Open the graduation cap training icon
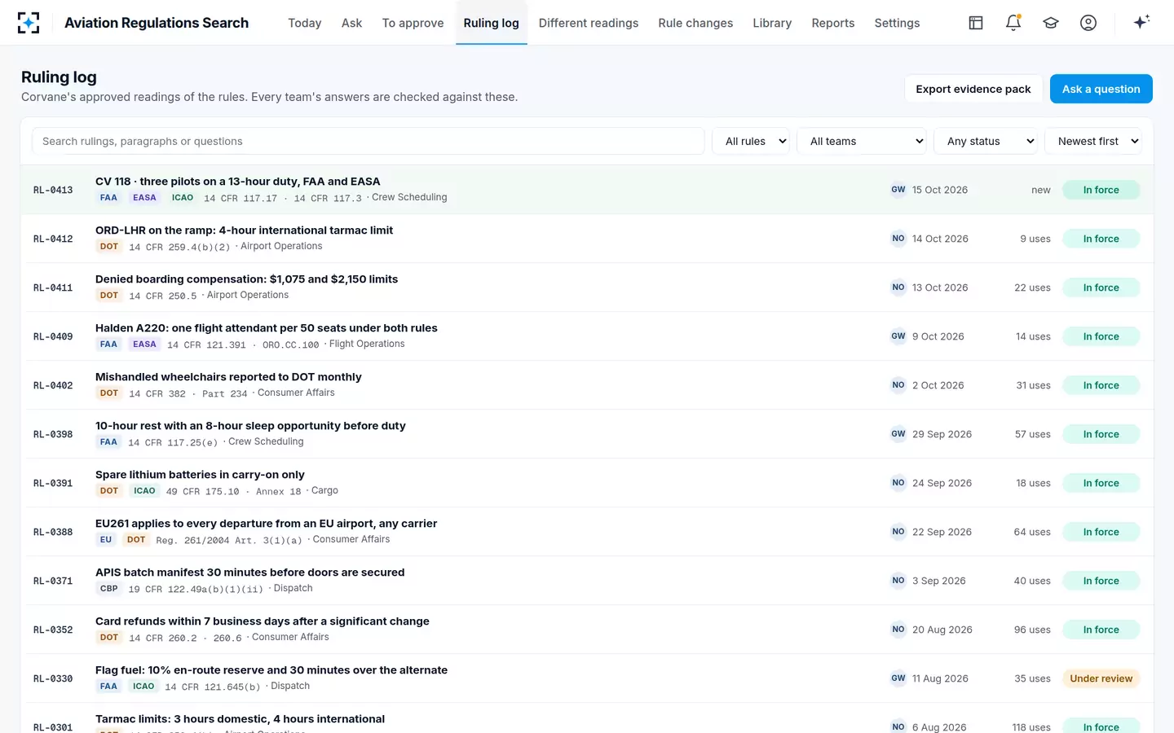The image size is (1174, 733). point(1051,23)
